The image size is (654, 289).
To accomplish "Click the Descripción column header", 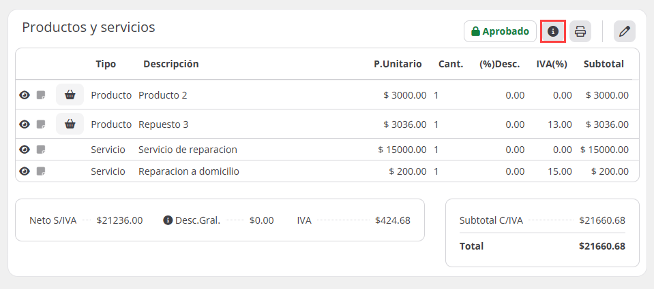I will click(170, 64).
